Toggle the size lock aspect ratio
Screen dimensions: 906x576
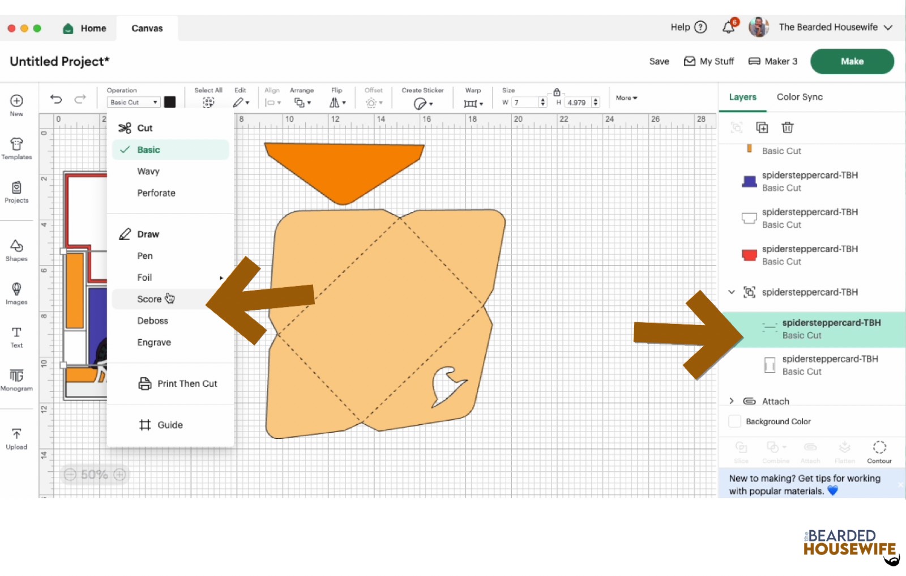(557, 92)
